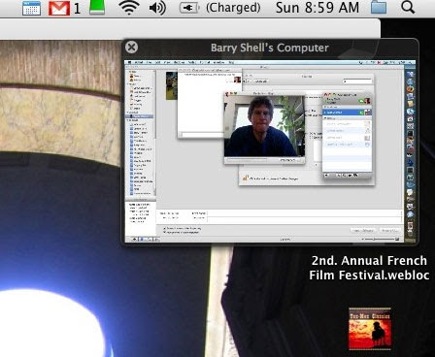Close the Barry Shell's Computer window
435x357 pixels.
click(131, 48)
